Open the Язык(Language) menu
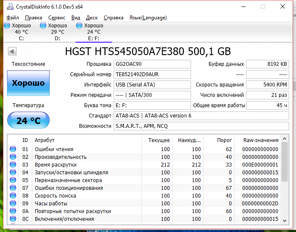 148,18
